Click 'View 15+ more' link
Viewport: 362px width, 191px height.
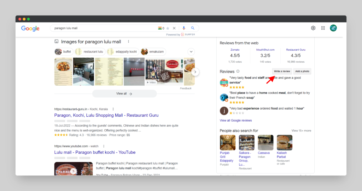pyautogui.click(x=301, y=130)
